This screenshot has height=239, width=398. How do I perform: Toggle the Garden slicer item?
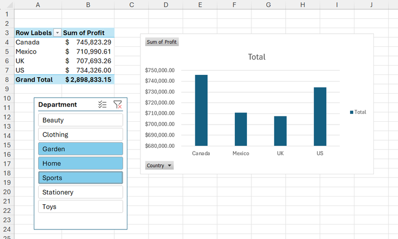[81, 149]
